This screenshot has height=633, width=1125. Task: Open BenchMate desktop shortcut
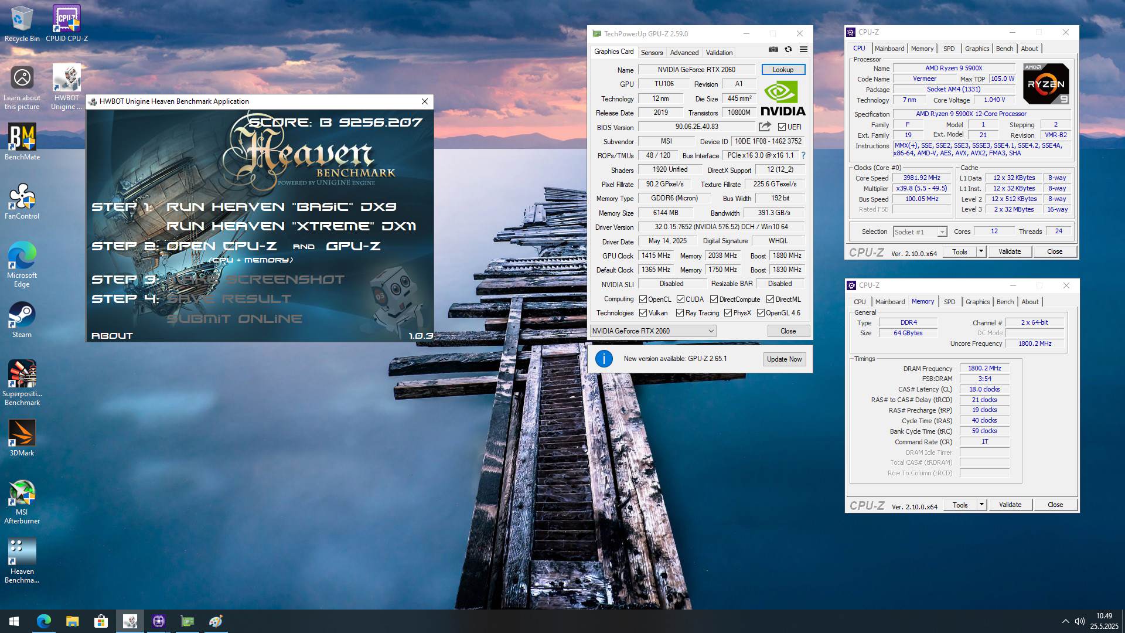[x=22, y=142]
